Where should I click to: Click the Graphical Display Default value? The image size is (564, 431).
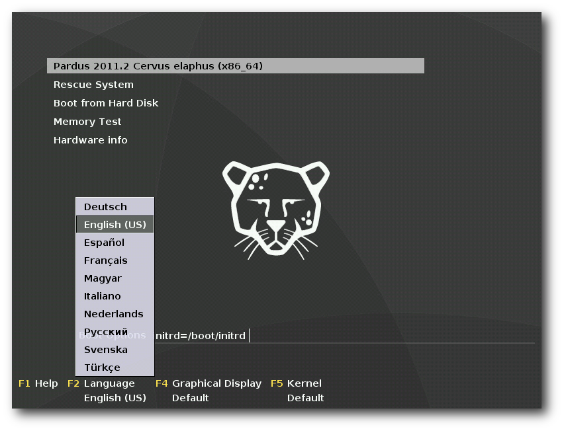(190, 398)
